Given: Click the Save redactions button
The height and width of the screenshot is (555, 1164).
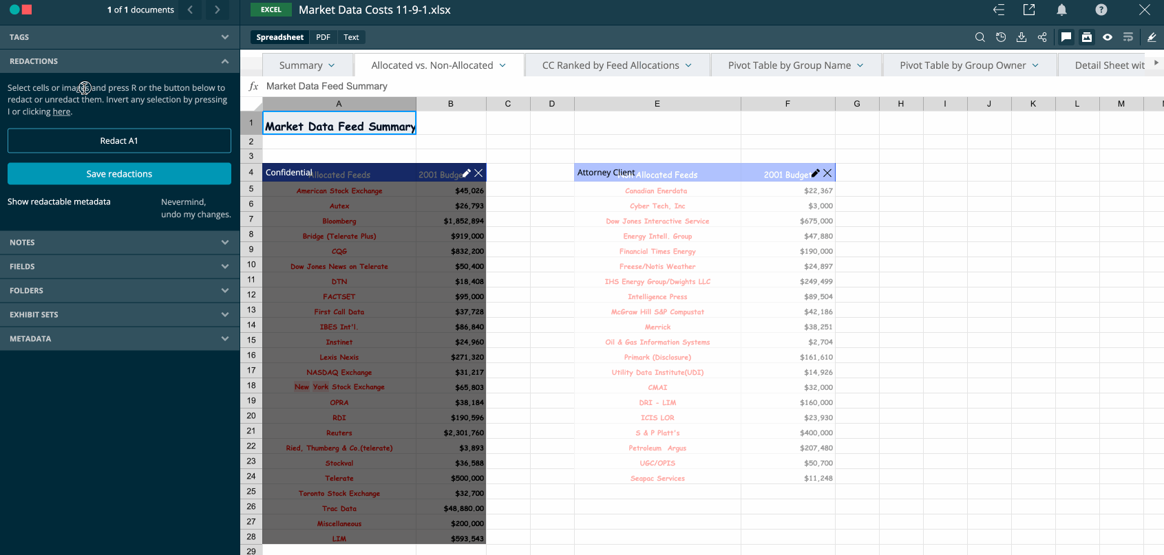Looking at the screenshot, I should coord(119,173).
